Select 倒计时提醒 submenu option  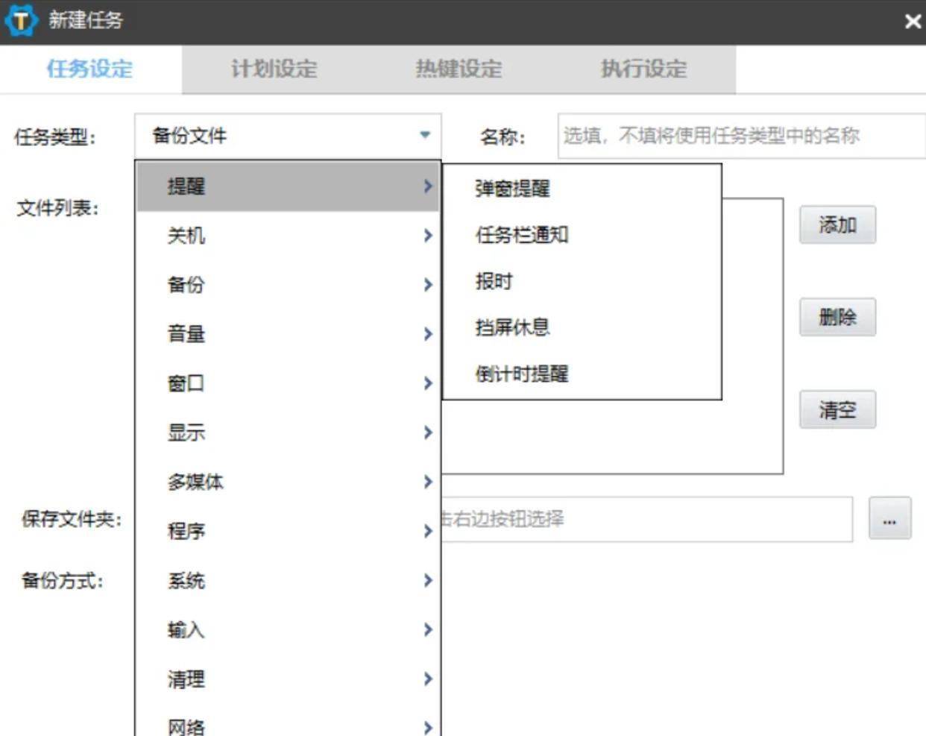521,374
